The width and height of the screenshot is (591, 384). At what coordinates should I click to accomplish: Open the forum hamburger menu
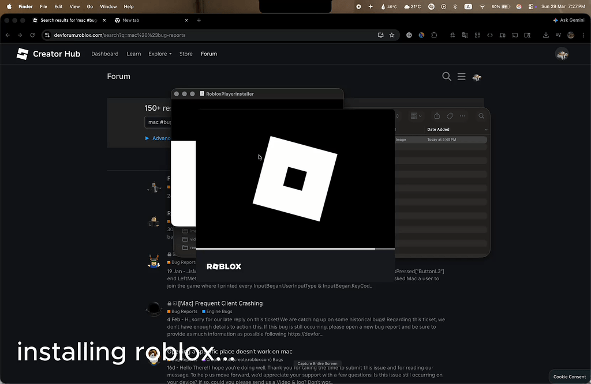[x=461, y=77]
